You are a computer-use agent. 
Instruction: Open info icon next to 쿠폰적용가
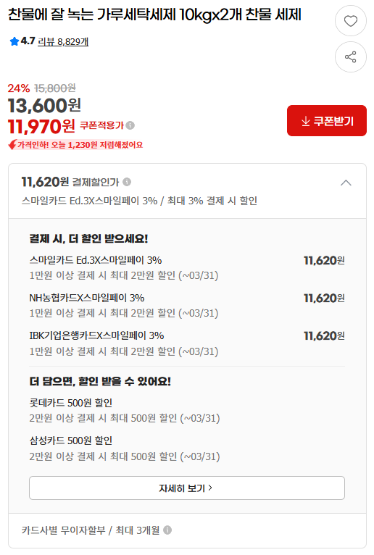click(130, 125)
